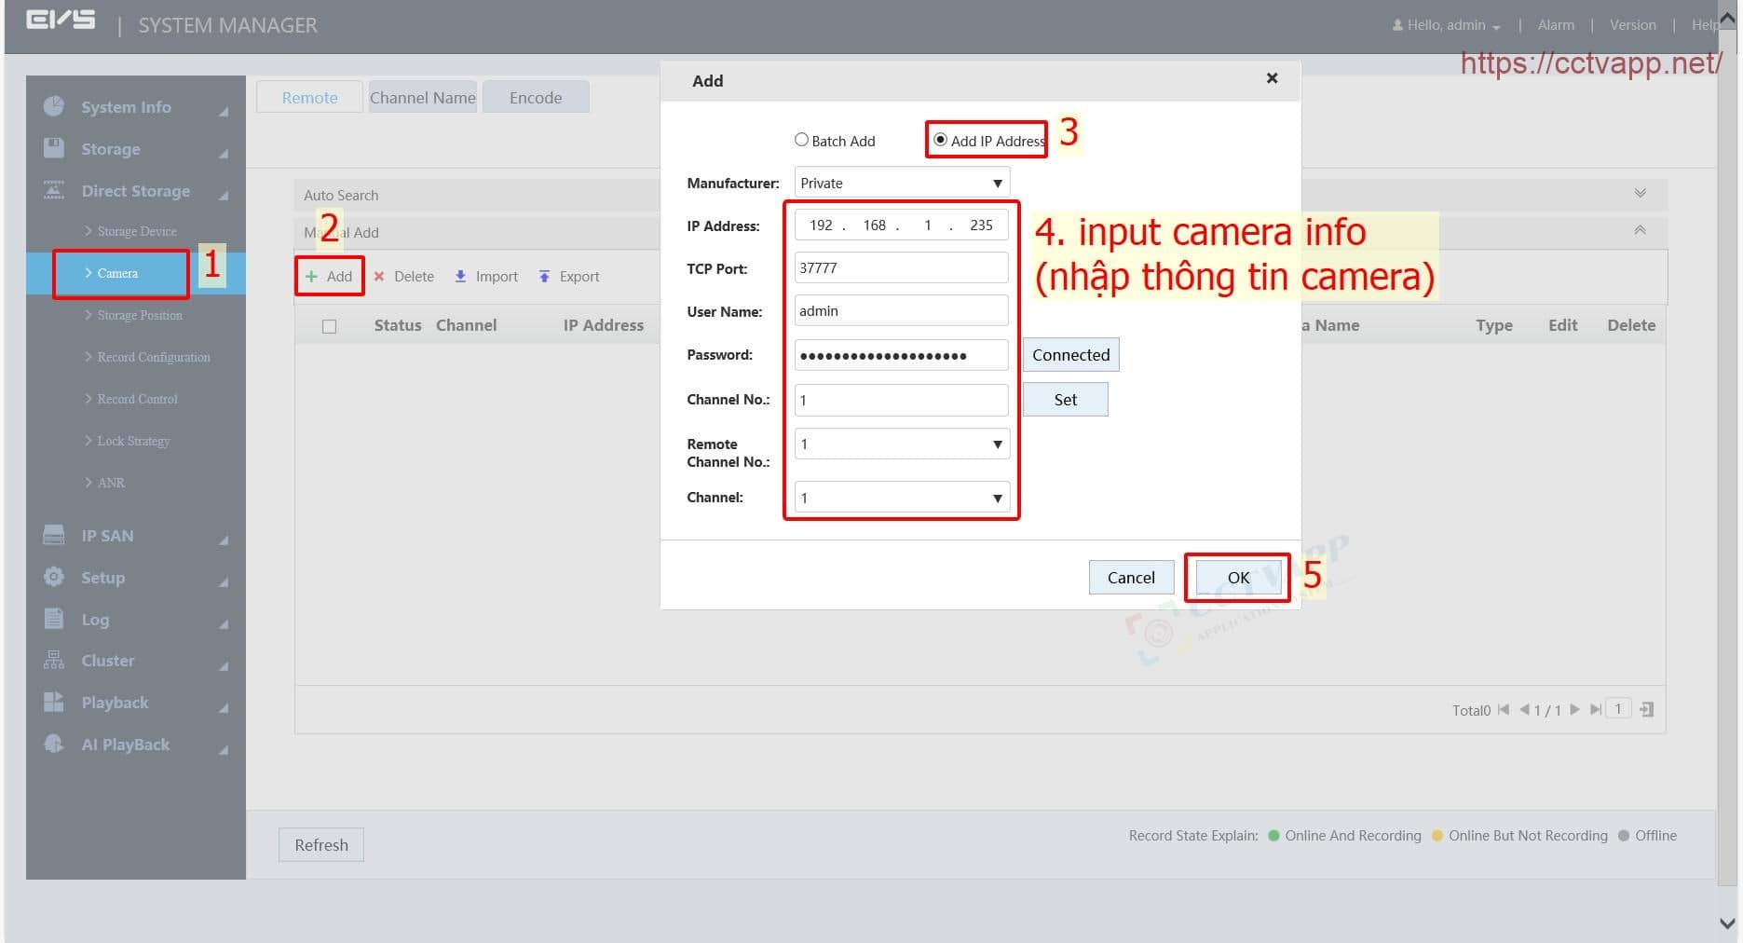
Task: Switch to the Channel Name tab
Action: click(422, 98)
